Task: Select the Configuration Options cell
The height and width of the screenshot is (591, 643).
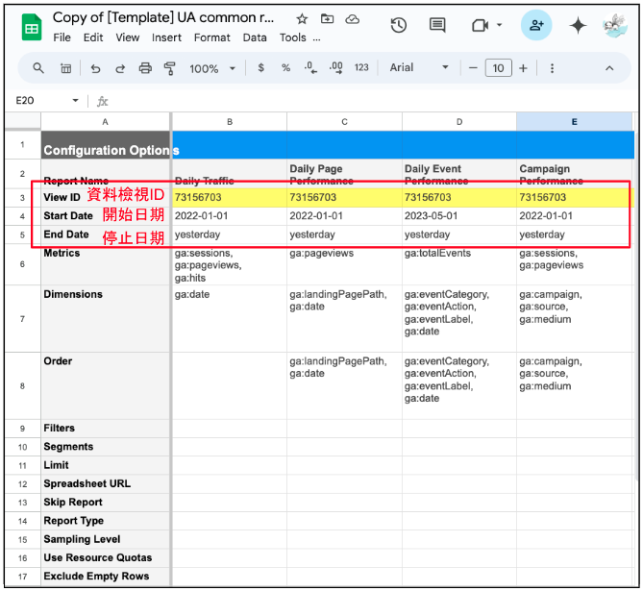Action: [105, 145]
